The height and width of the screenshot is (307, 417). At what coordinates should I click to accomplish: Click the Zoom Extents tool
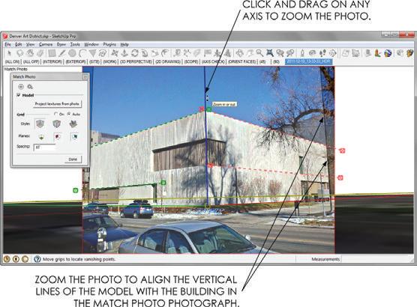coord(270,53)
